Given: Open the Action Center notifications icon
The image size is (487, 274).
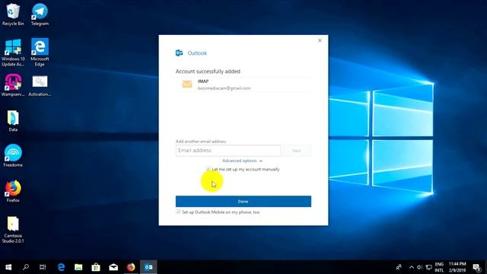Looking at the screenshot, I should click(x=477, y=267).
